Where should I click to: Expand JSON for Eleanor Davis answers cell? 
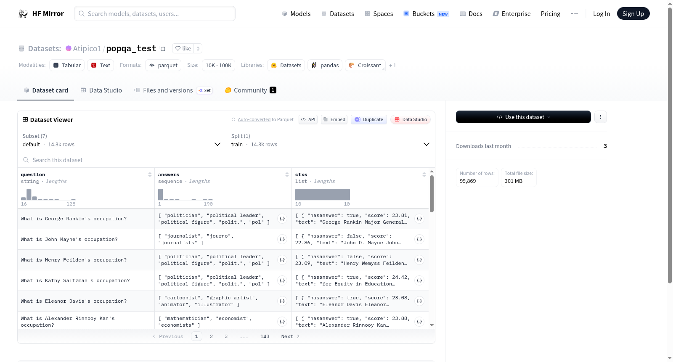pos(282,301)
